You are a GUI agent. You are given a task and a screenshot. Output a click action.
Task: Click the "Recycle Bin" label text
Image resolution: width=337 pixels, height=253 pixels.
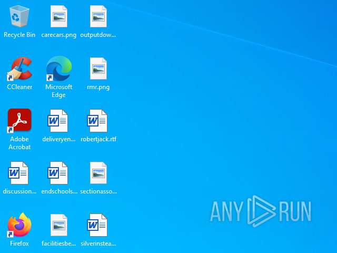click(19, 35)
